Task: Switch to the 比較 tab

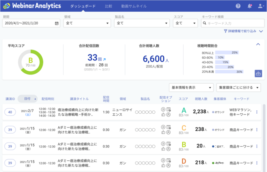Action: 108,6
